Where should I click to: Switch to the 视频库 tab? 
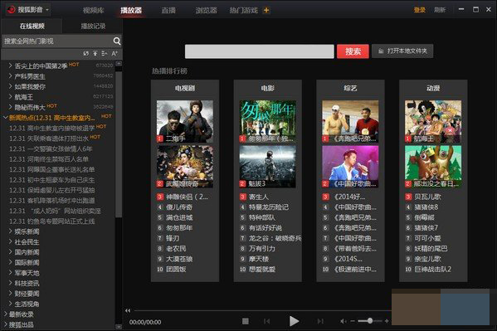click(94, 10)
